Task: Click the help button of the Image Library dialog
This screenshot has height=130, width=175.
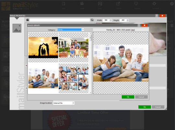Action: tap(139, 25)
